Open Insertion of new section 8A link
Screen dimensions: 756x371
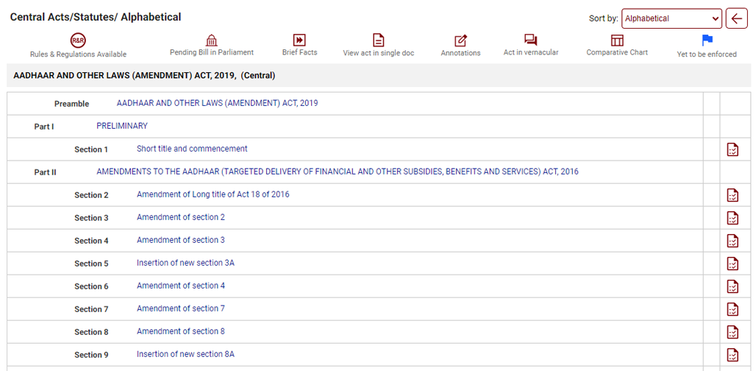(x=185, y=354)
